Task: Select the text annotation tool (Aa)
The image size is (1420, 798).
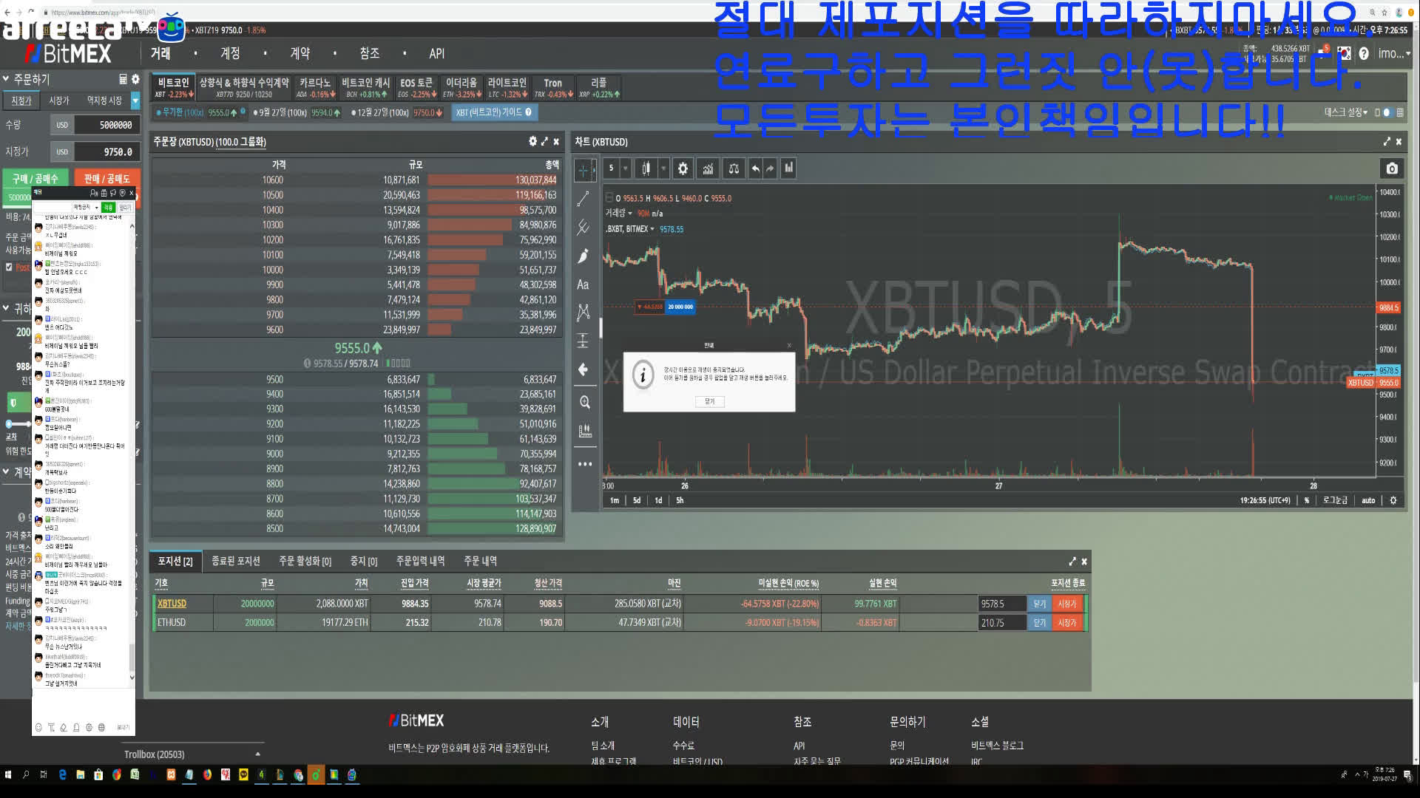Action: 583,284
